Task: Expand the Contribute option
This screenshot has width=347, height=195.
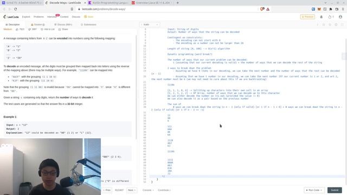Action: (164, 190)
